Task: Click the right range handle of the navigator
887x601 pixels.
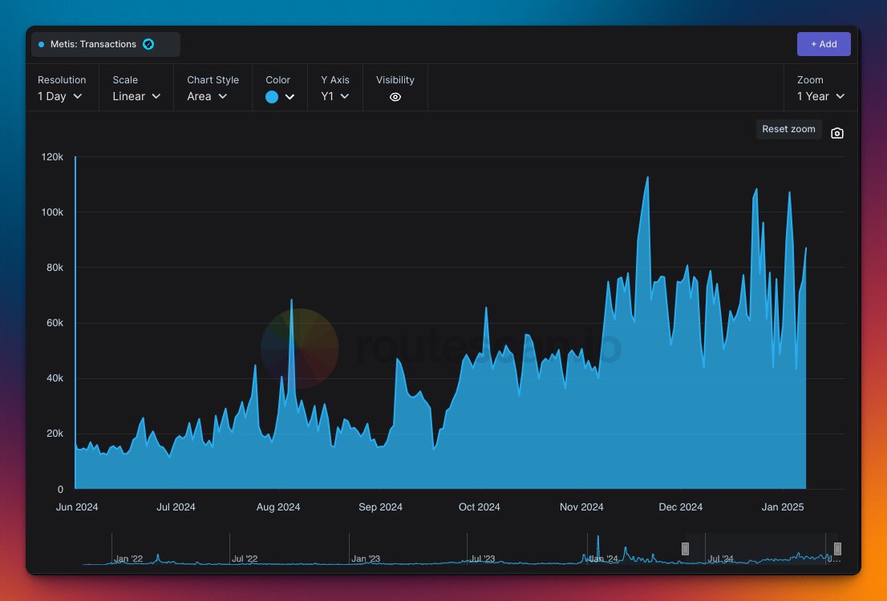Action: point(836,549)
